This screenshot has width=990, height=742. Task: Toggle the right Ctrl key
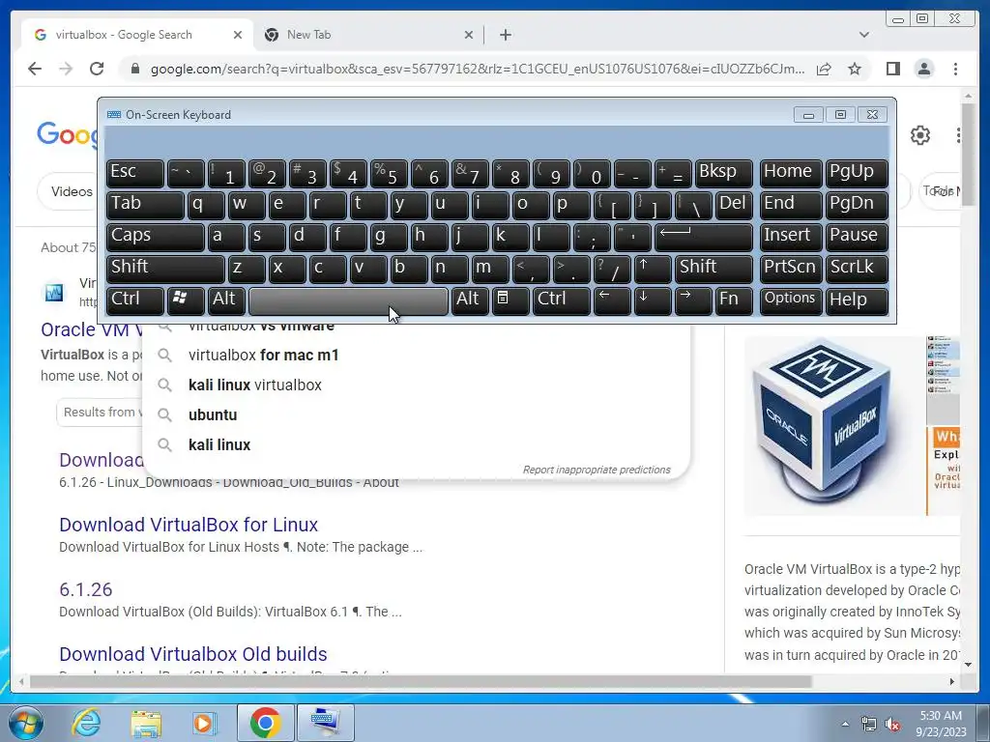562,300
